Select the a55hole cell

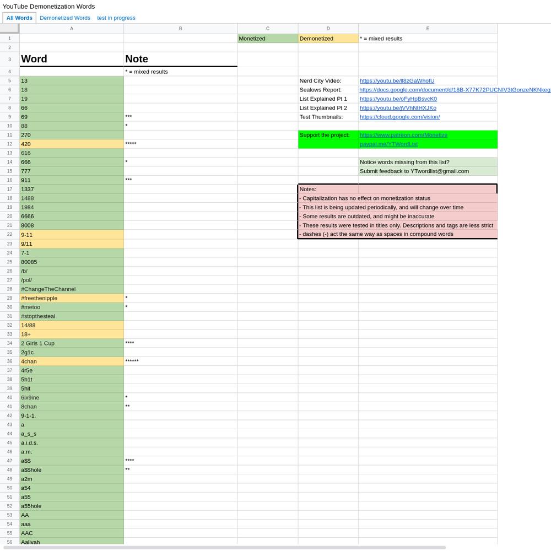pos(72,506)
